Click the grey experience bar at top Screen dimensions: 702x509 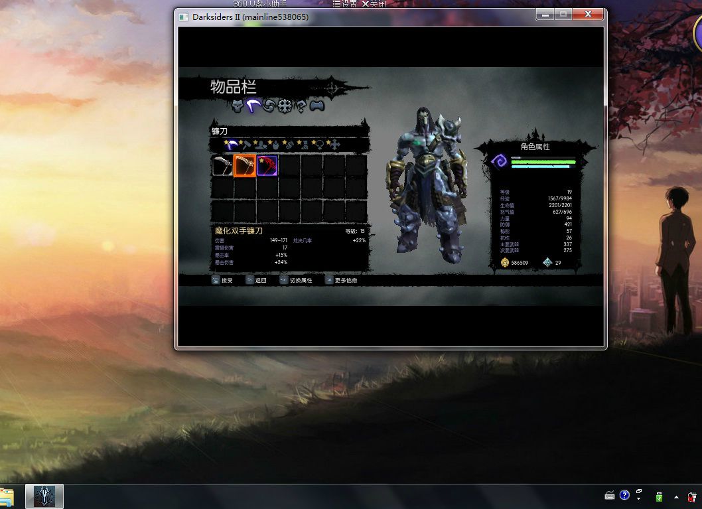tap(543, 157)
